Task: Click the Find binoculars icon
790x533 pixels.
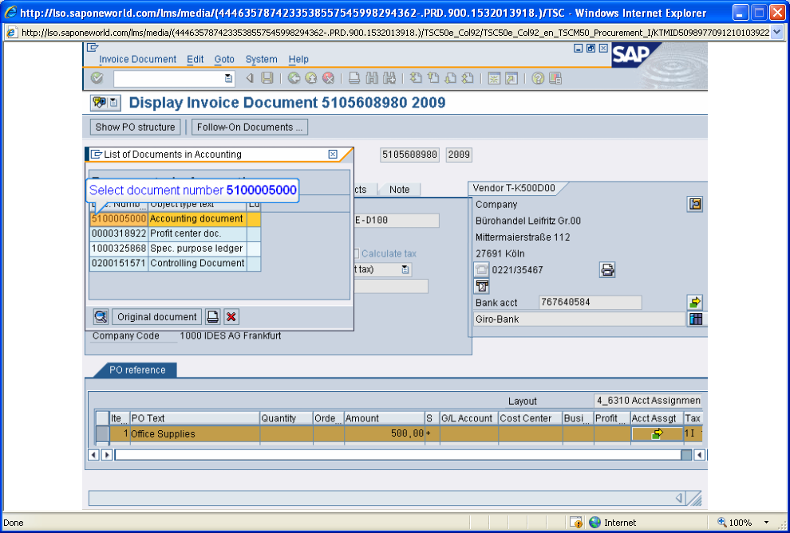Action: click(x=372, y=78)
